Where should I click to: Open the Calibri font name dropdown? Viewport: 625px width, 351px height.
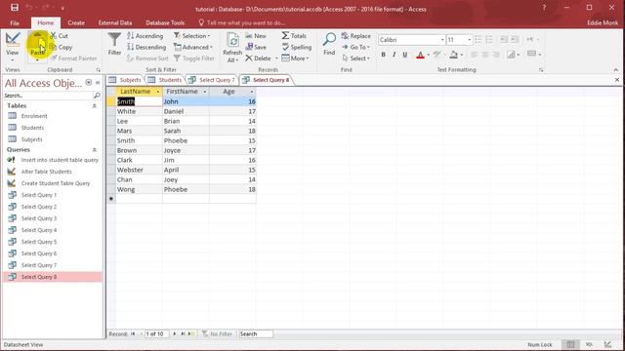pyautogui.click(x=442, y=40)
